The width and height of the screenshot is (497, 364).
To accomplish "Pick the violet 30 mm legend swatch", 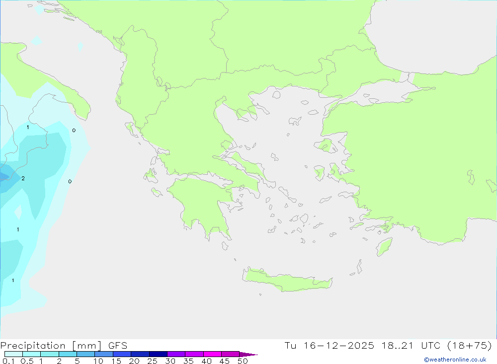I will 176,354.
